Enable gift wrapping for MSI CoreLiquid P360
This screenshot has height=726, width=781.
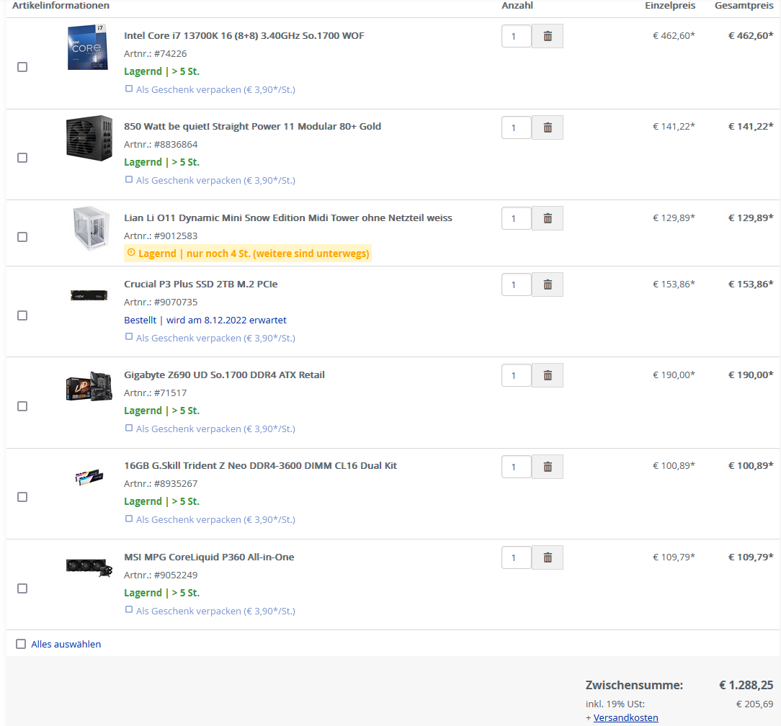coord(129,609)
